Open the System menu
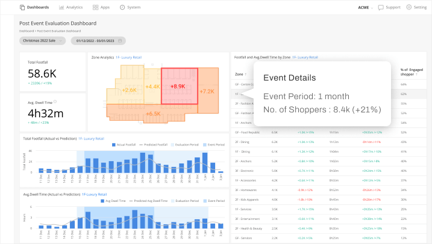This screenshot has height=244, width=432. [x=130, y=7]
